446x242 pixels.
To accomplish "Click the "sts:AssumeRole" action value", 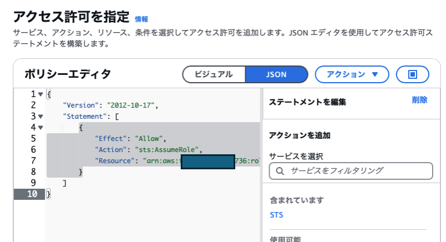I will (166, 149).
